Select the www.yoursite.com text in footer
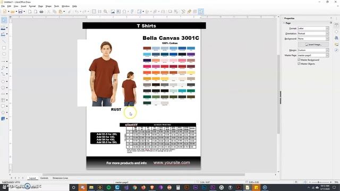The width and height of the screenshot is (340, 191). pos(172,163)
